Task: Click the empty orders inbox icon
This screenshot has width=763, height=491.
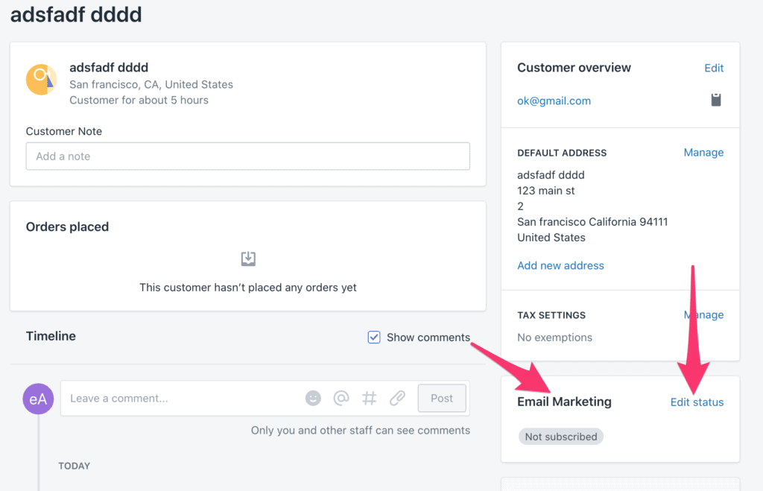Action: coord(248,259)
